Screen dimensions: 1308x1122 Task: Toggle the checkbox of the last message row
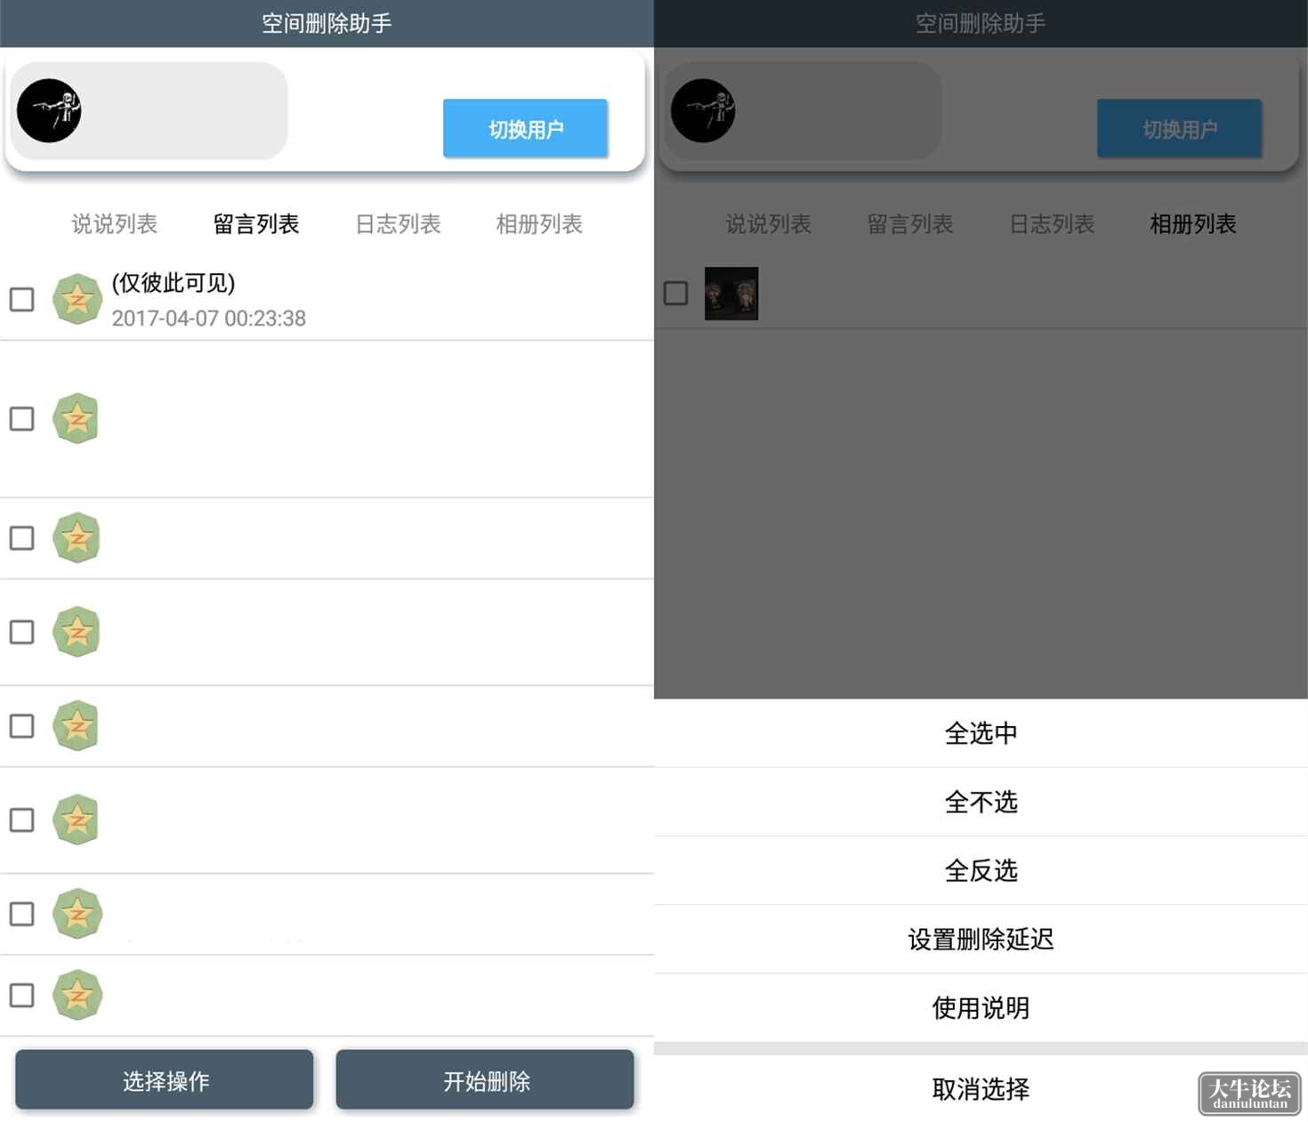click(22, 995)
